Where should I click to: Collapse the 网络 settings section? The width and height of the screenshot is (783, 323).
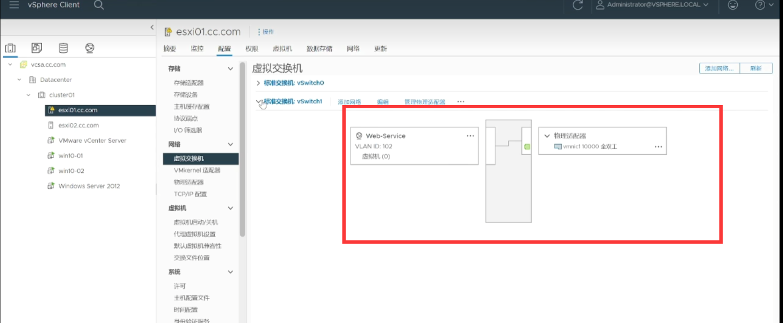pyautogui.click(x=230, y=144)
